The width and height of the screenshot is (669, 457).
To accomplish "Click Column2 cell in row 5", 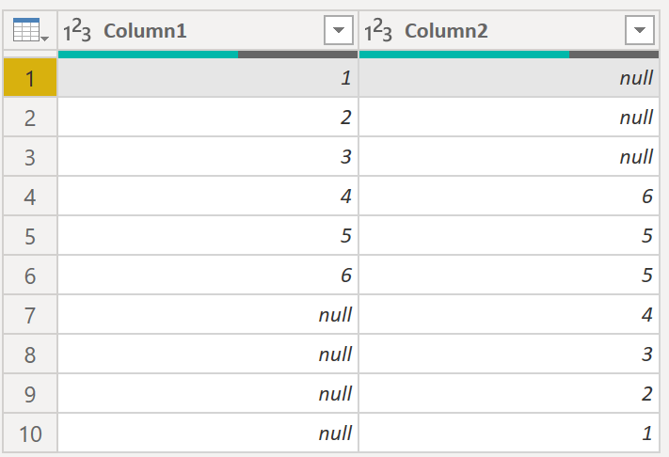I will (509, 236).
